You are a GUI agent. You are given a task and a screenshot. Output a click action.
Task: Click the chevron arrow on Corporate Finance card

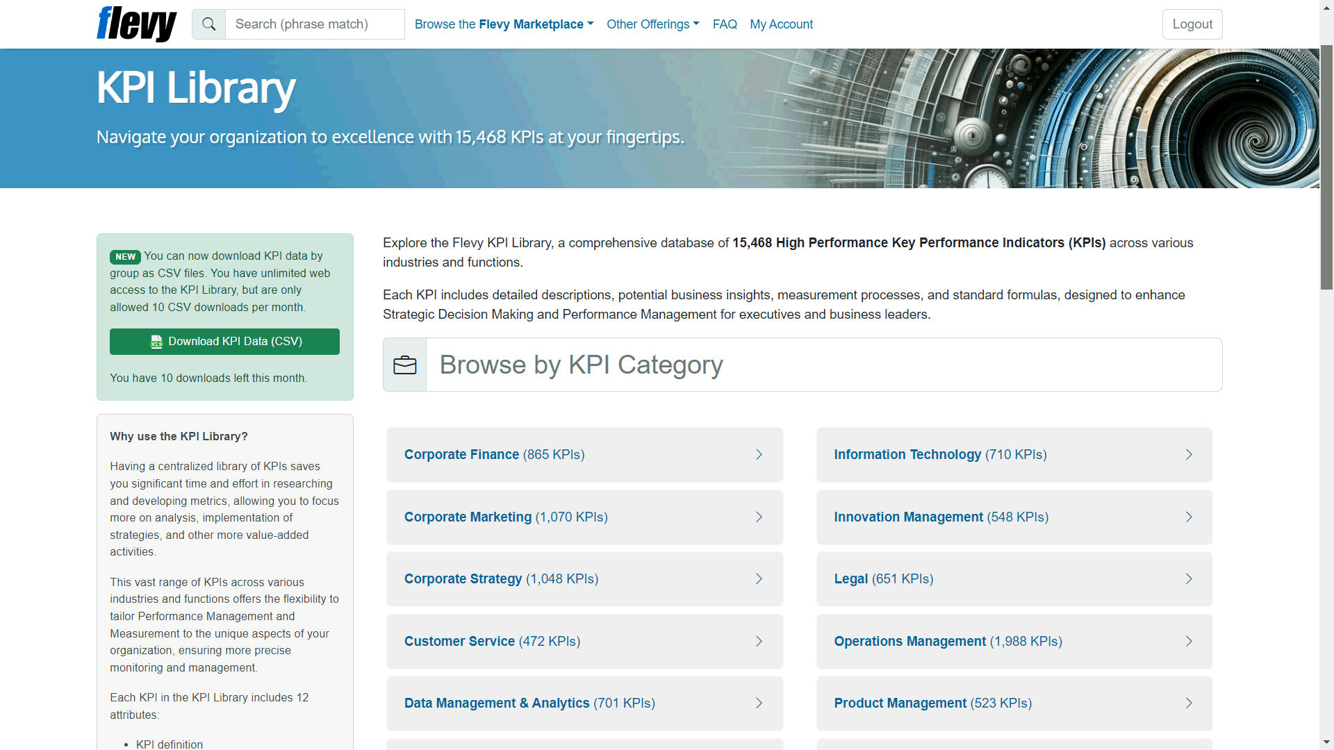[759, 455]
